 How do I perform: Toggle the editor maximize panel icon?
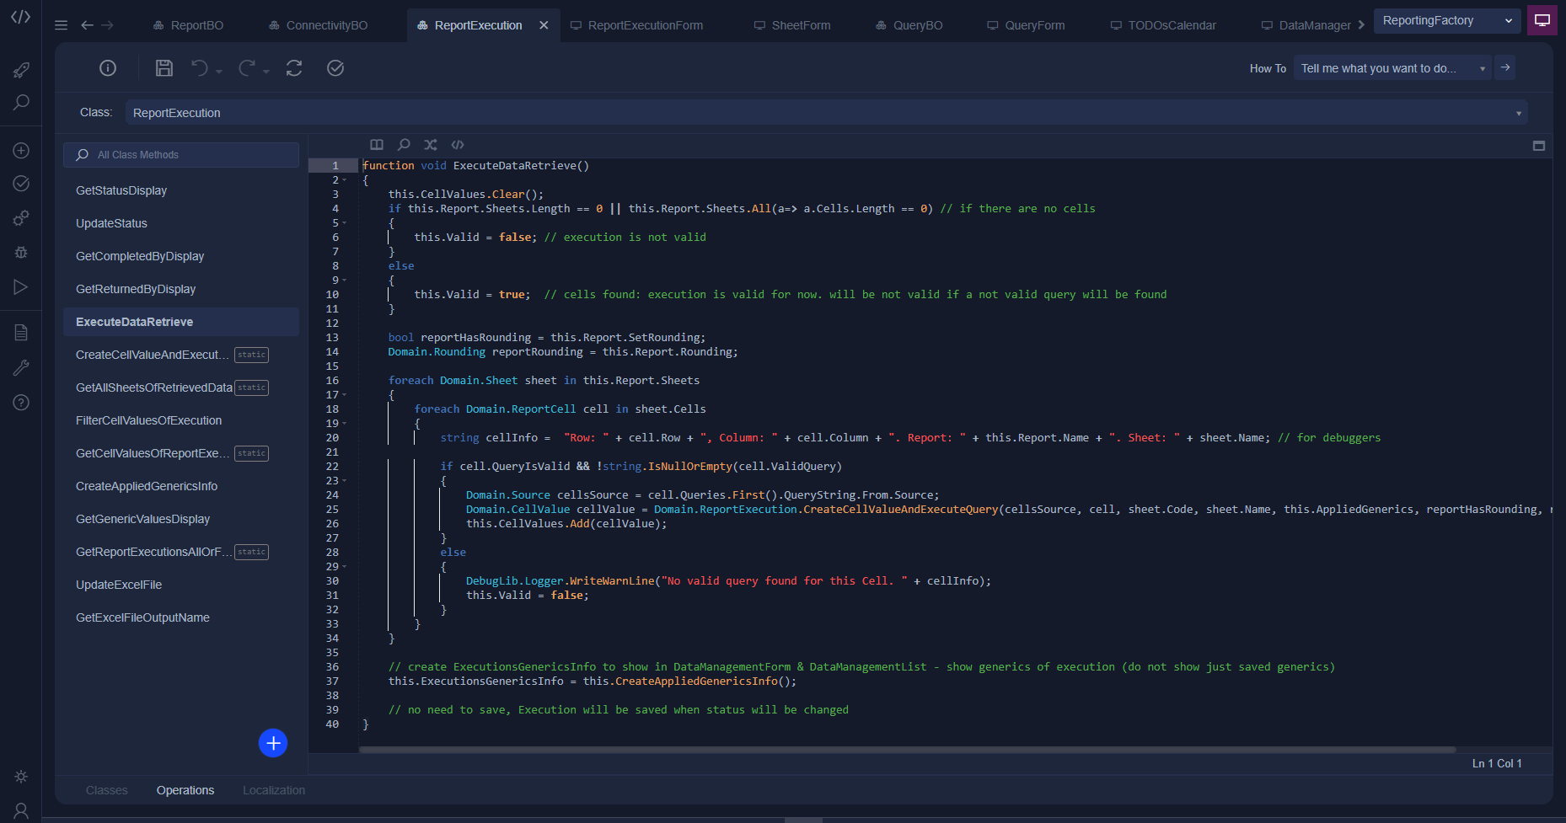tap(1538, 146)
